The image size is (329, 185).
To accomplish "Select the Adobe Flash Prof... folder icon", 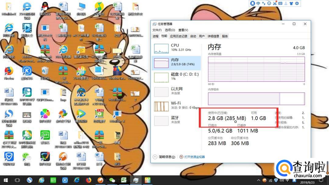I will click(27, 54).
